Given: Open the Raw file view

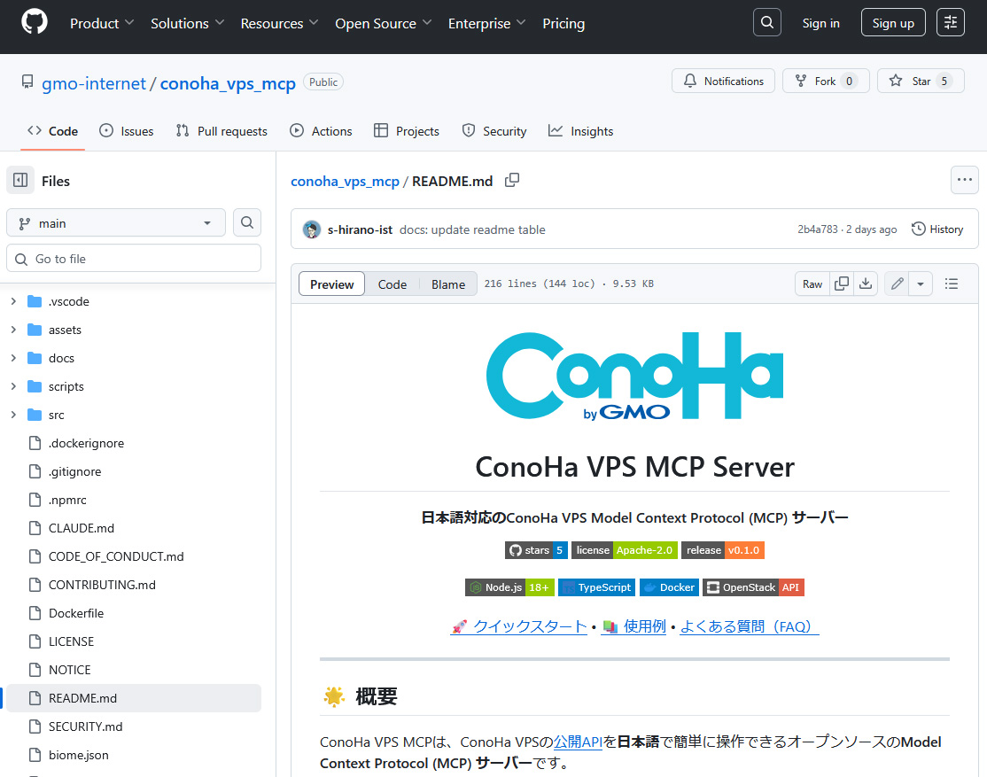Looking at the screenshot, I should (812, 284).
